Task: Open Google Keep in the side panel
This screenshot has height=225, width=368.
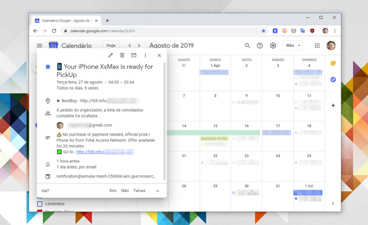Action: click(x=333, y=63)
